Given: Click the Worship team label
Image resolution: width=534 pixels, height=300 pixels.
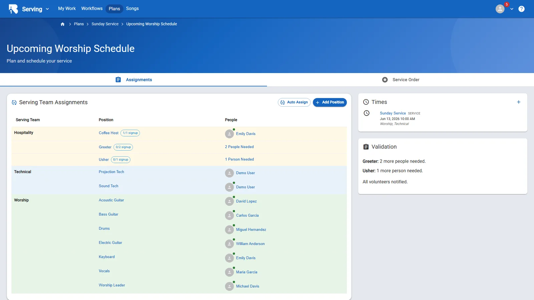Looking at the screenshot, I should (21, 200).
